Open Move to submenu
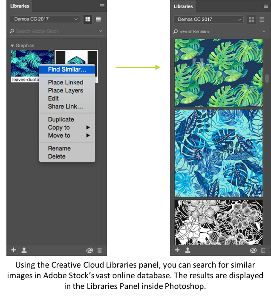Image resolution: width=271 pixels, height=297 pixels. (67, 136)
